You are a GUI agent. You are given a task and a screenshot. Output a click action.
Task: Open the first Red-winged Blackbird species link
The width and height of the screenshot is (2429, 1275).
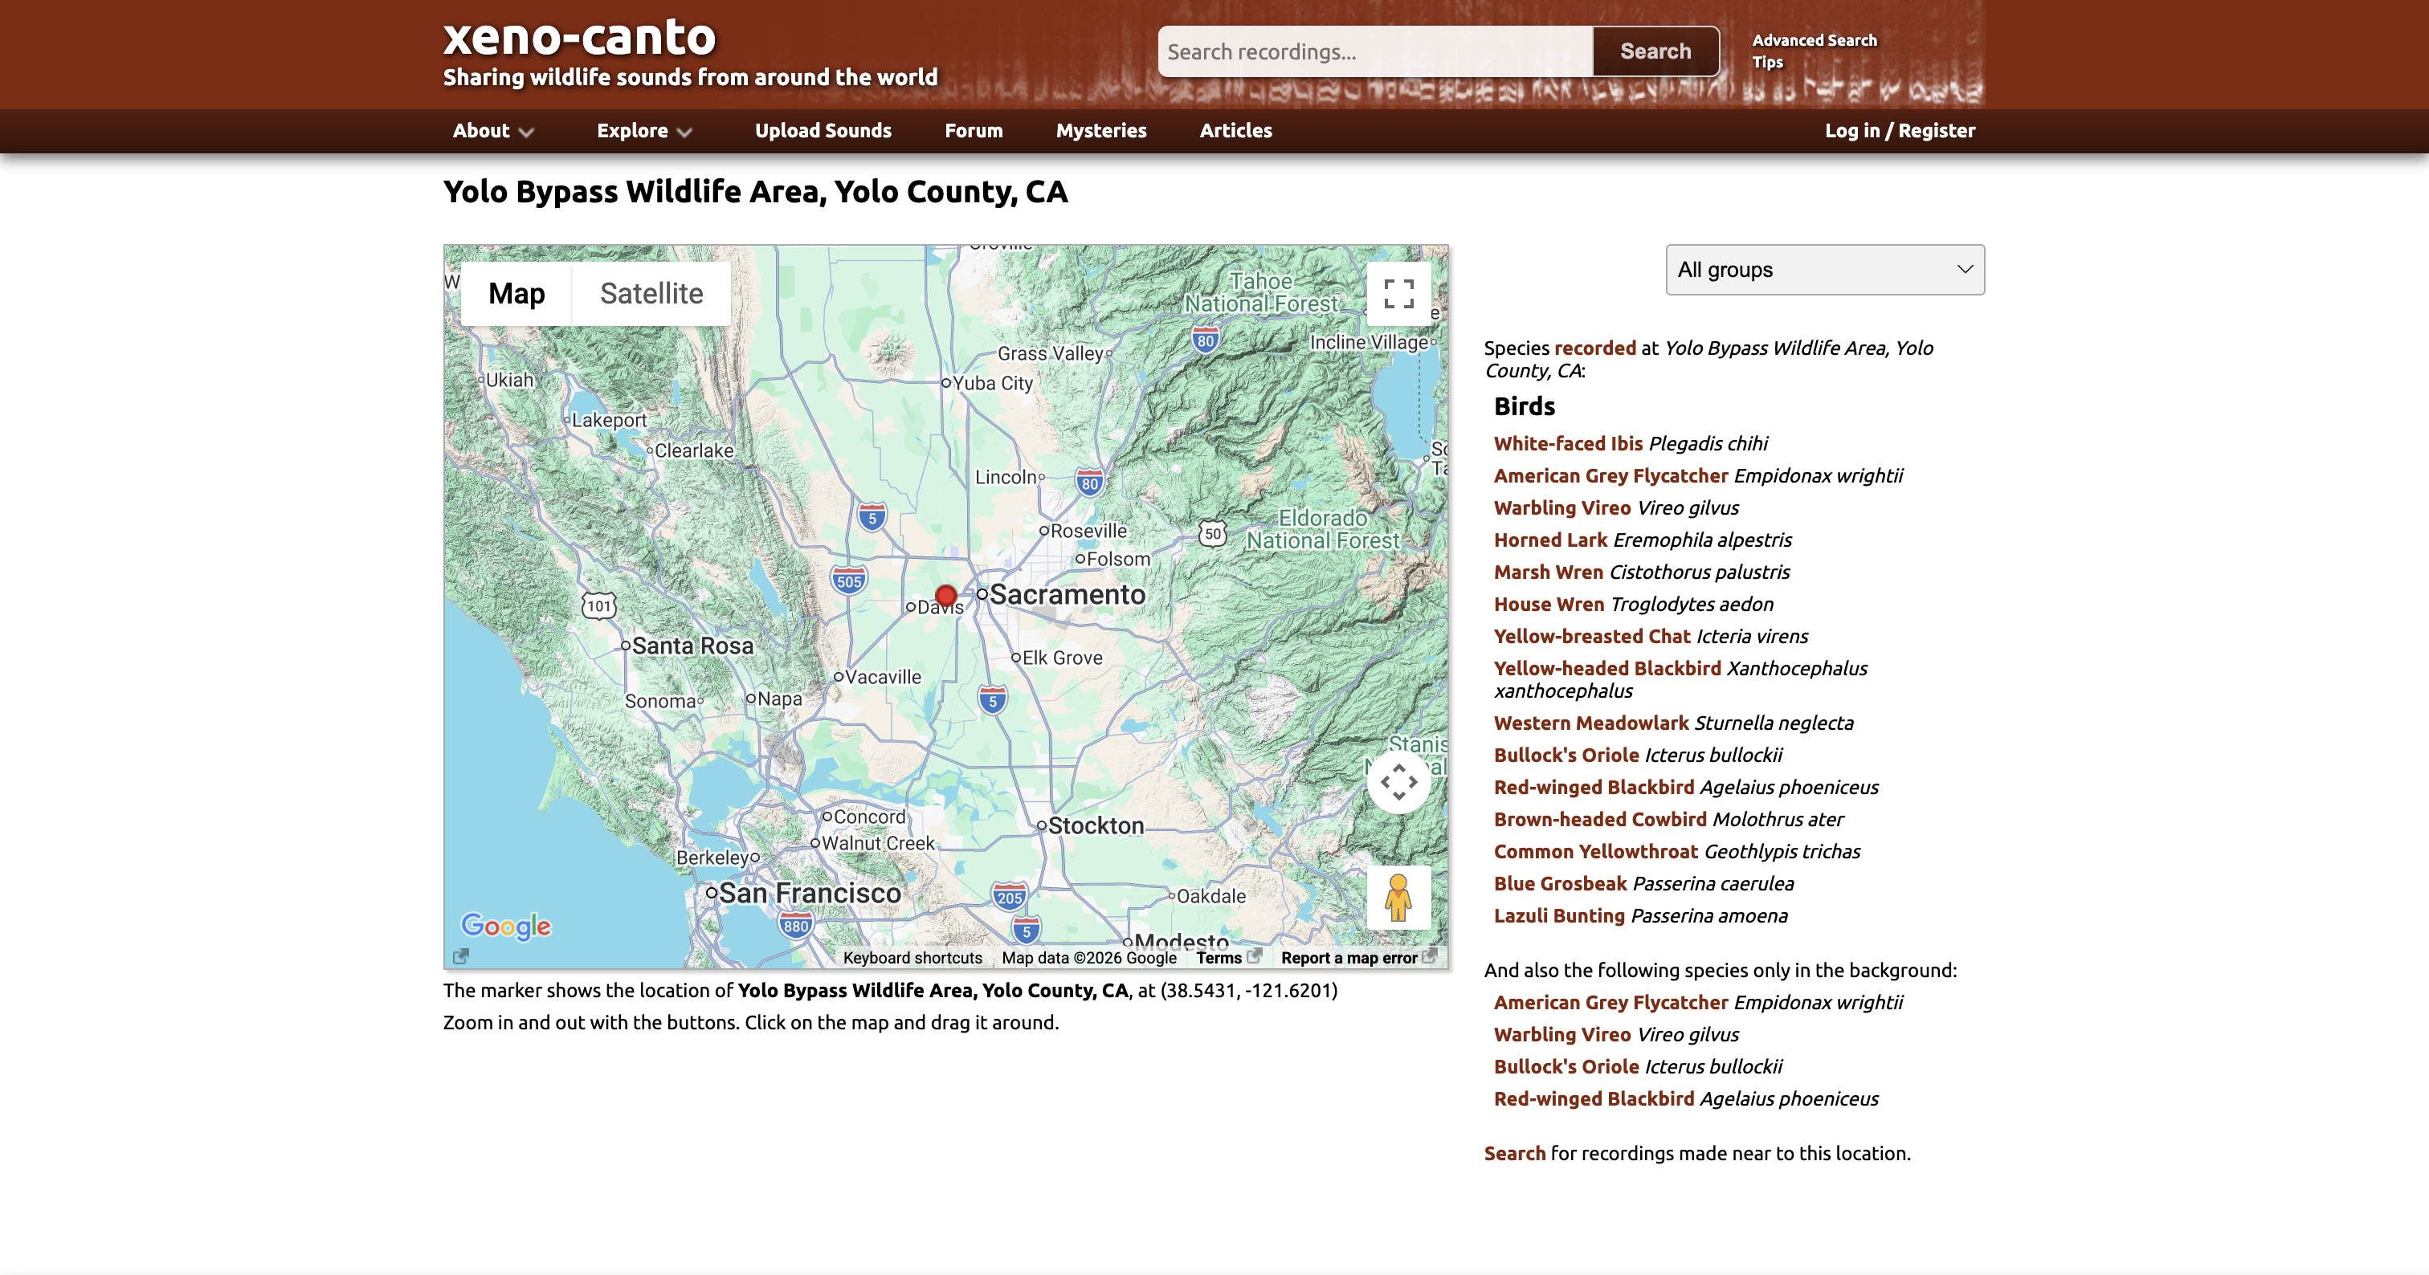point(1594,787)
